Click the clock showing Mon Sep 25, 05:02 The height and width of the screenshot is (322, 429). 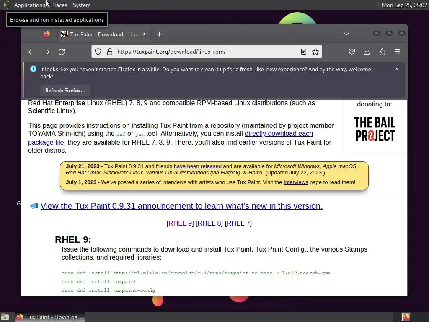[404, 5]
